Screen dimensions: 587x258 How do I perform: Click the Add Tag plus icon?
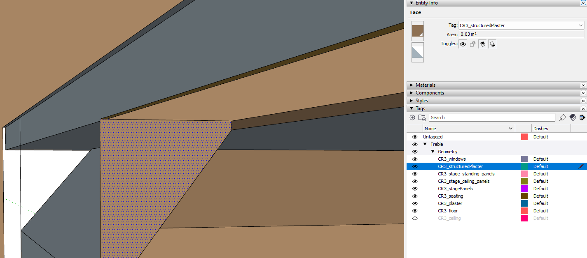(x=412, y=117)
